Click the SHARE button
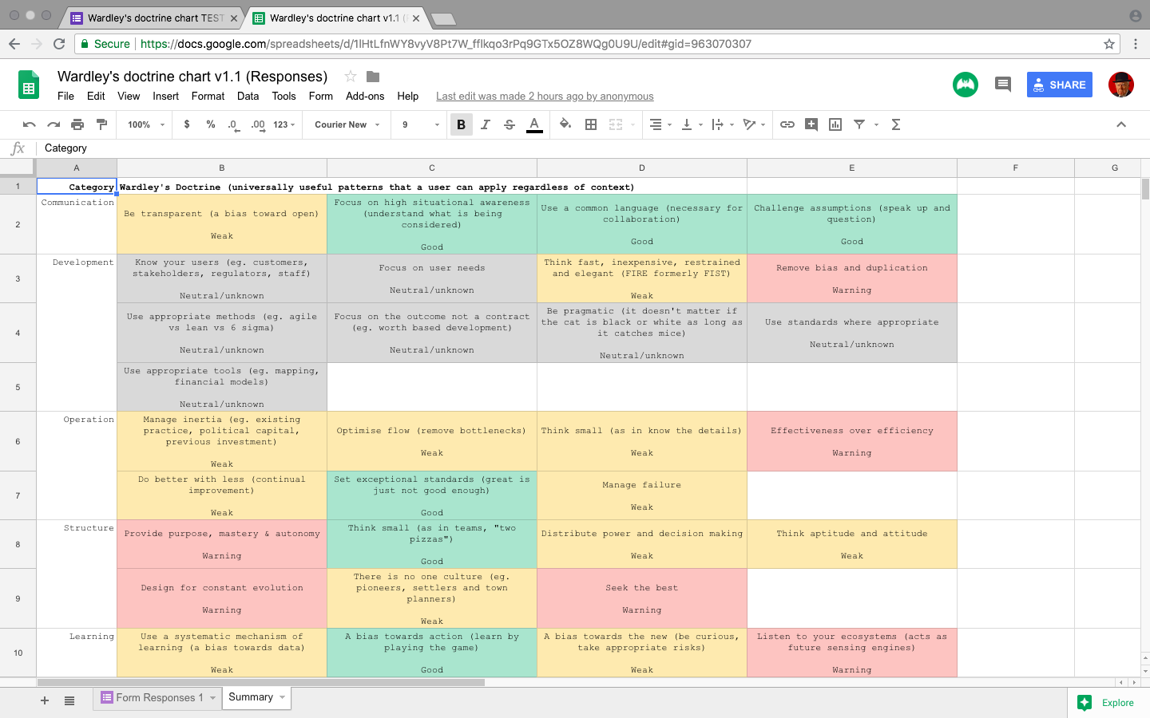Screen dimensions: 1150x718 1059,85
